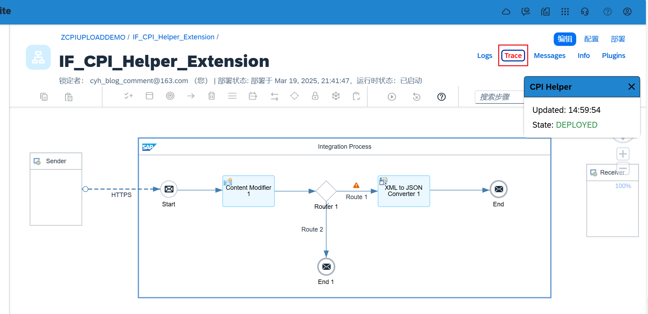
Task: Open the feedback smiley chat icon
Action: (525, 12)
